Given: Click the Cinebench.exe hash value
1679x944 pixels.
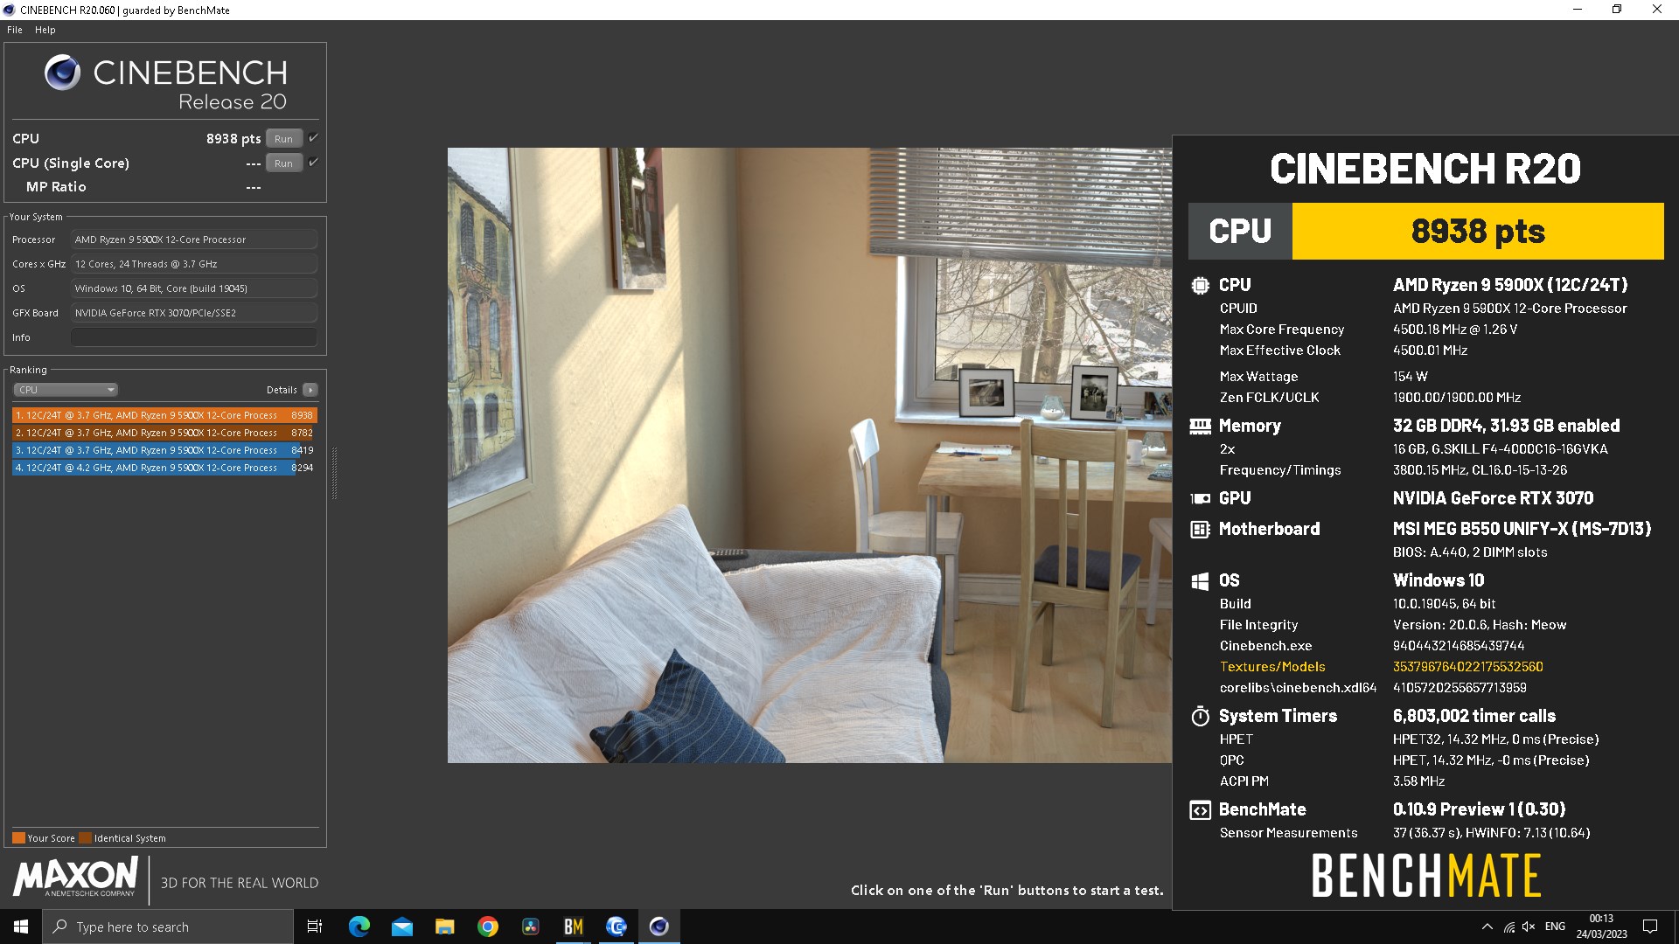Looking at the screenshot, I should 1459,646.
